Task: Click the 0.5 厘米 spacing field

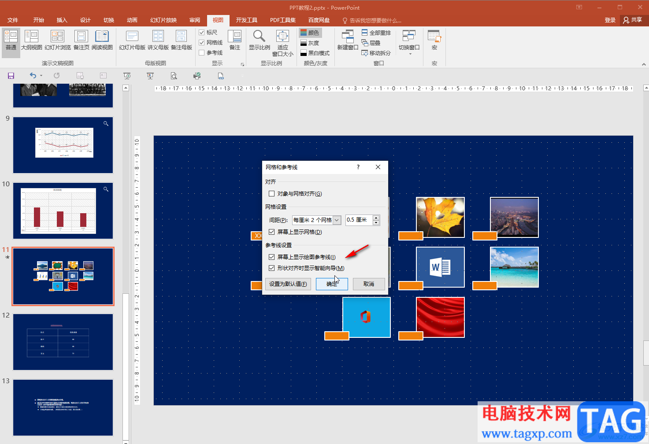Action: tap(359, 220)
